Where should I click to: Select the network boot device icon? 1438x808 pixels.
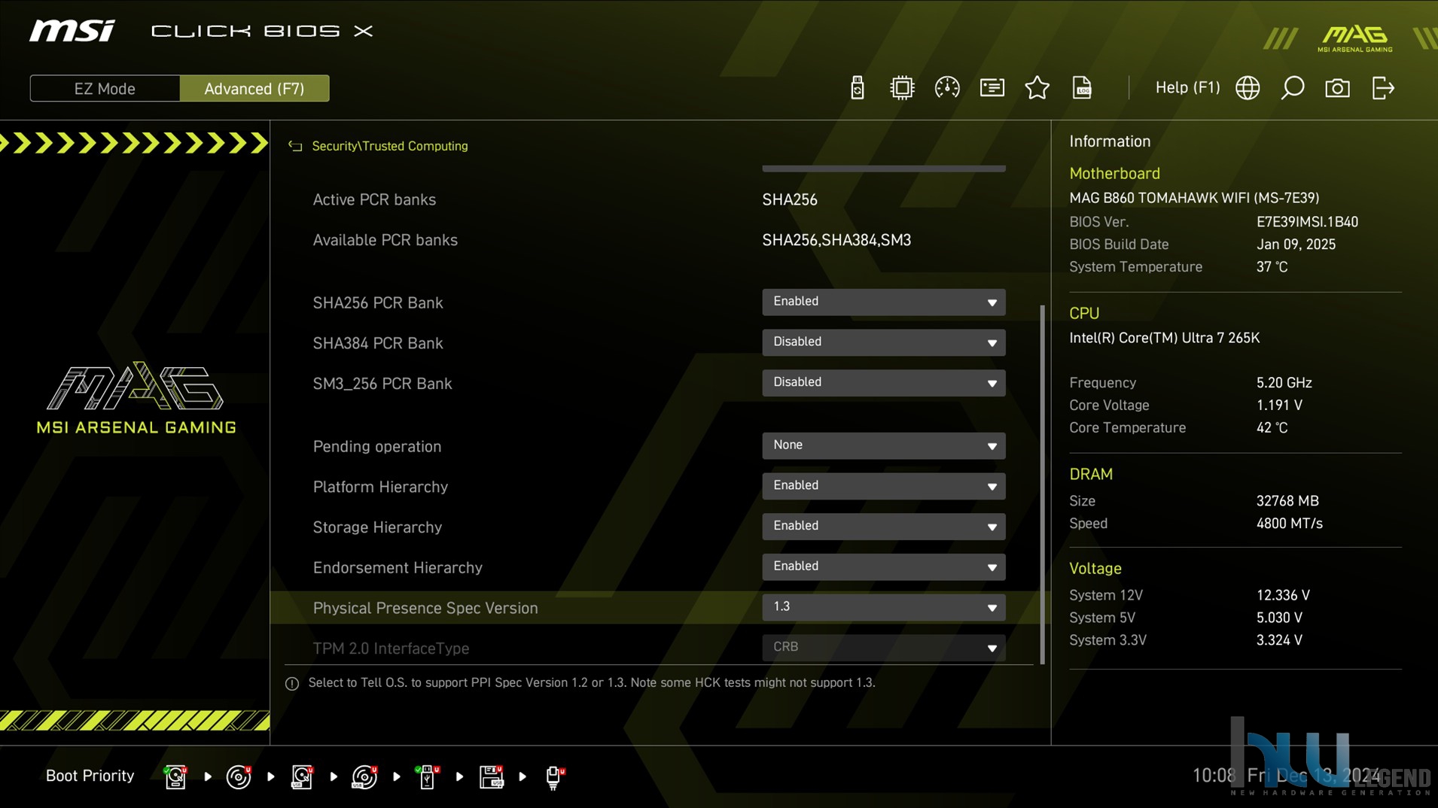pos(555,777)
